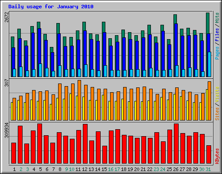Select day 26 on the x-axis

[x=176, y=169]
